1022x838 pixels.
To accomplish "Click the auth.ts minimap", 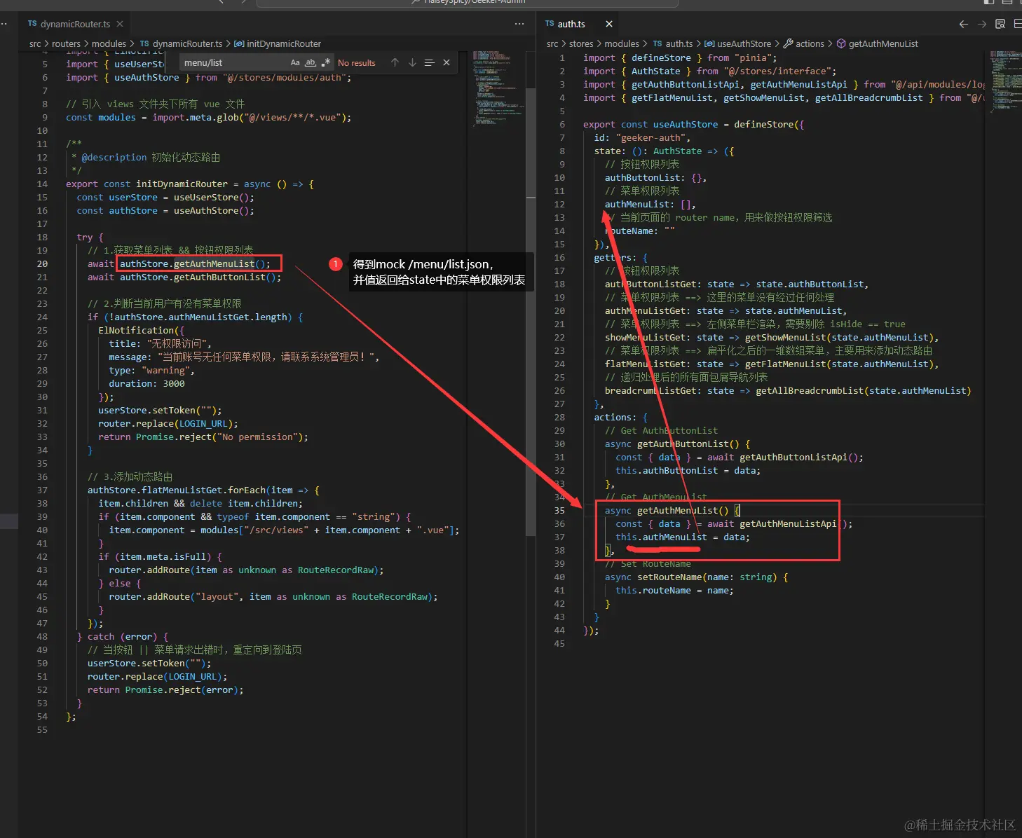I will click(x=1006, y=81).
